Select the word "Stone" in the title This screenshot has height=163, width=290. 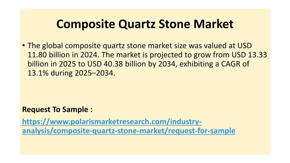174,24
